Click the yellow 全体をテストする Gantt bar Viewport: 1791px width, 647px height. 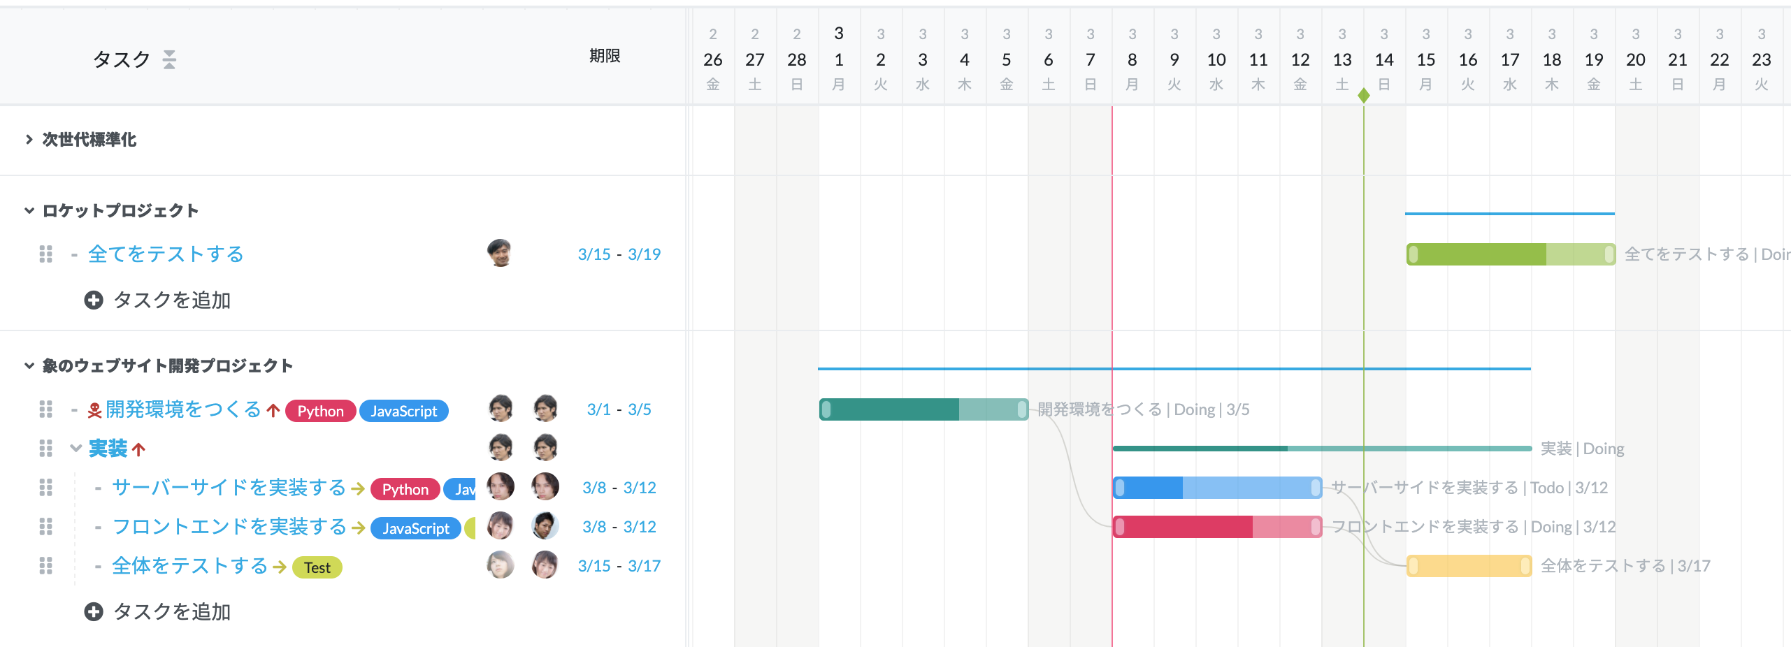1469,566
